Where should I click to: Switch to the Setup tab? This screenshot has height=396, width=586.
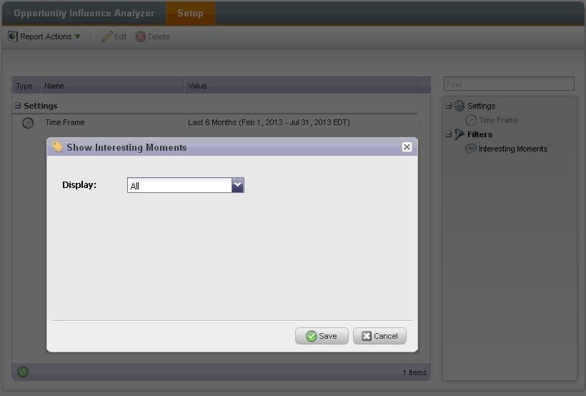pos(190,13)
